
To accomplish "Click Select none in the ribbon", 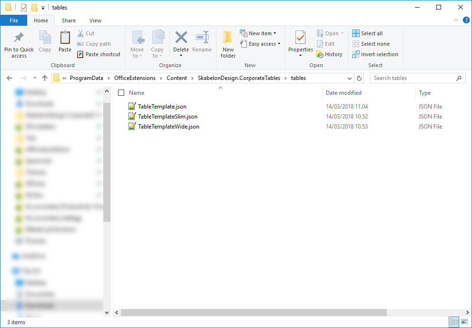I will (371, 44).
